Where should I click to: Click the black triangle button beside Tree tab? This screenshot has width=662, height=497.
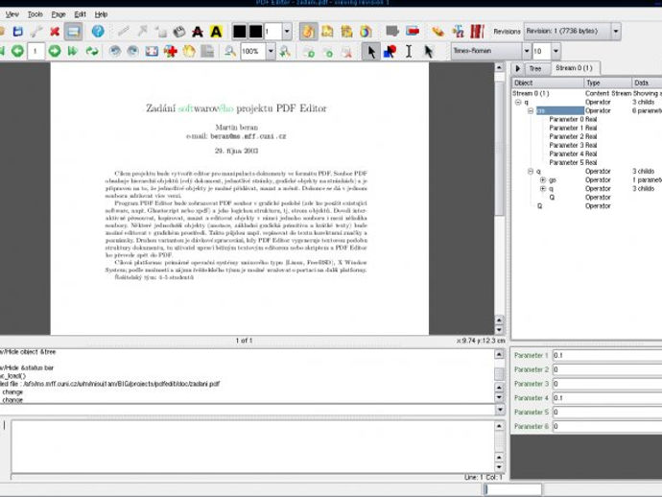coord(518,68)
